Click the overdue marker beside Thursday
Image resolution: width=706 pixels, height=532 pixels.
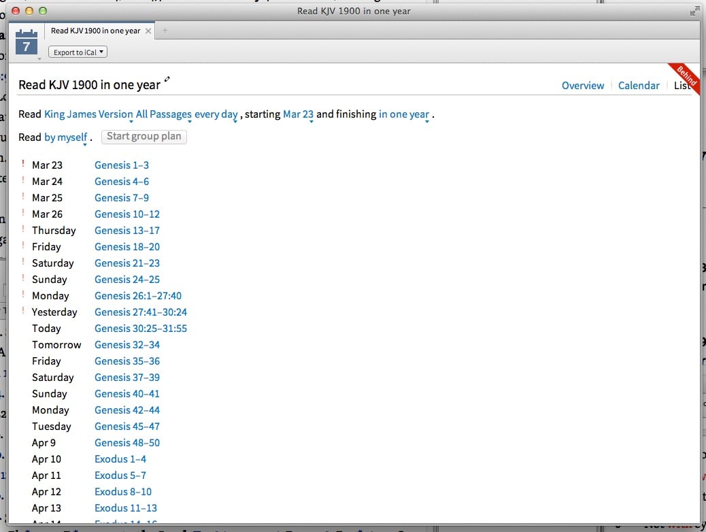(x=23, y=229)
